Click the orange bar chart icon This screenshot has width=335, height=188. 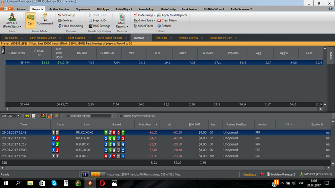50,115
